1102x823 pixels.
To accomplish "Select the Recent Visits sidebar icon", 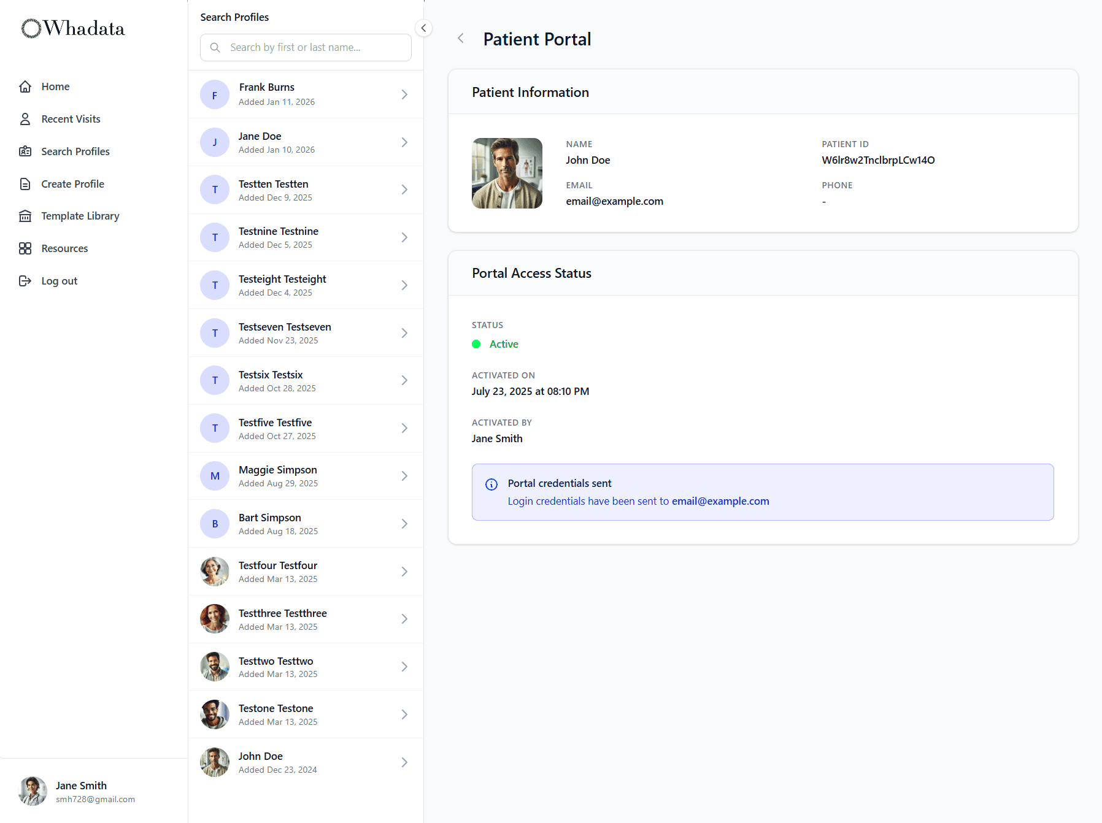I will point(25,118).
